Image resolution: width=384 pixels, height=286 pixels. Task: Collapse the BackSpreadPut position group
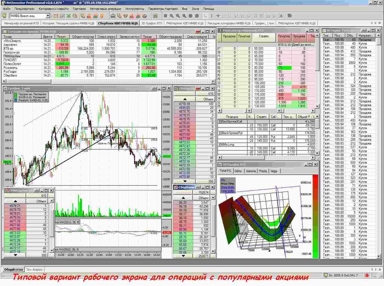tap(220, 132)
